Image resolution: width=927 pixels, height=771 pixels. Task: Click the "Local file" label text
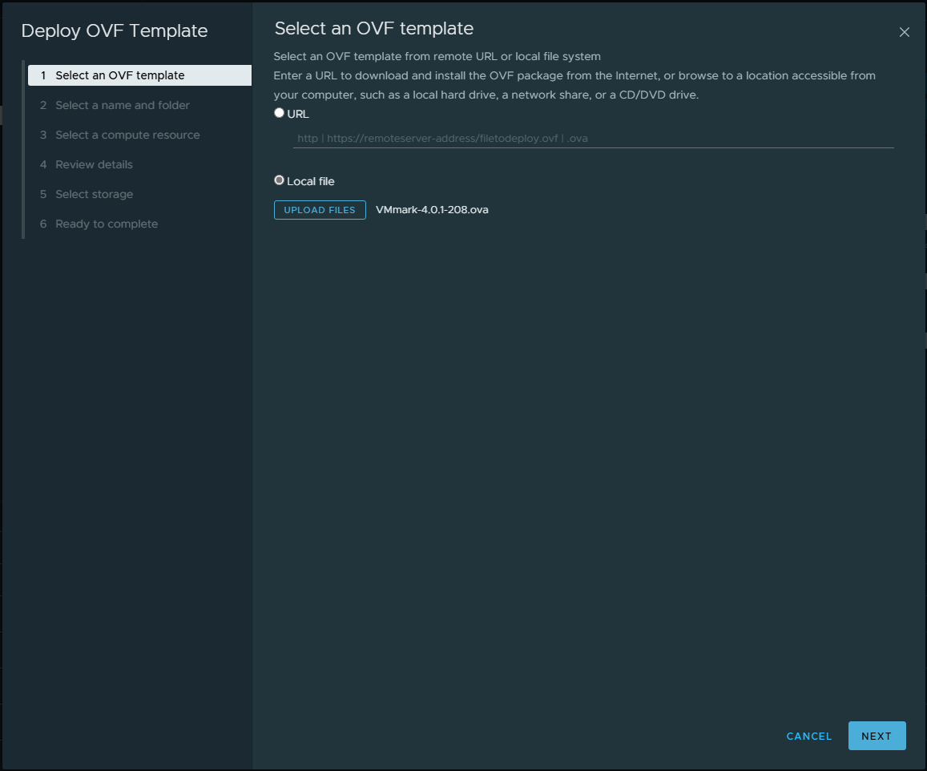311,181
